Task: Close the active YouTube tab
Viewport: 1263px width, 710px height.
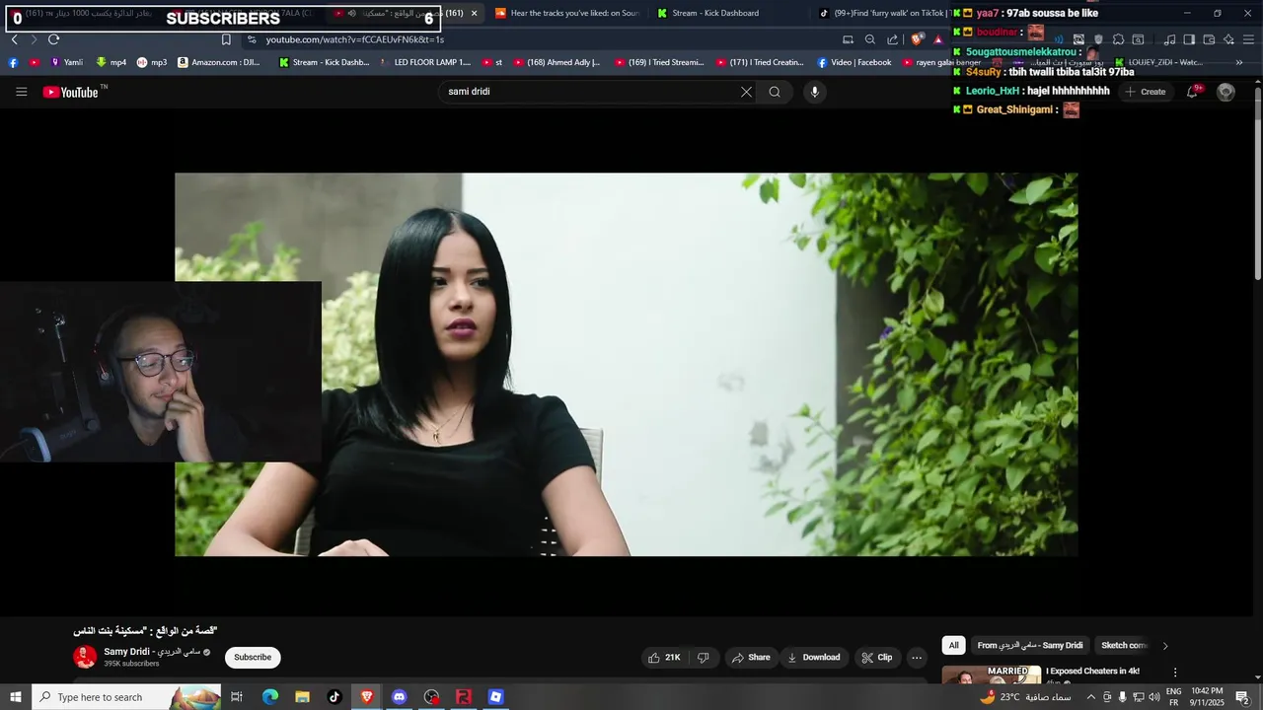Action: tap(474, 13)
